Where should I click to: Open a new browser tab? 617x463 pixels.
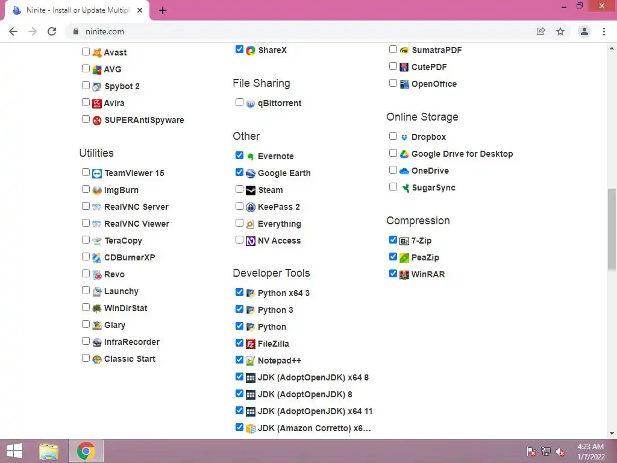(x=163, y=11)
